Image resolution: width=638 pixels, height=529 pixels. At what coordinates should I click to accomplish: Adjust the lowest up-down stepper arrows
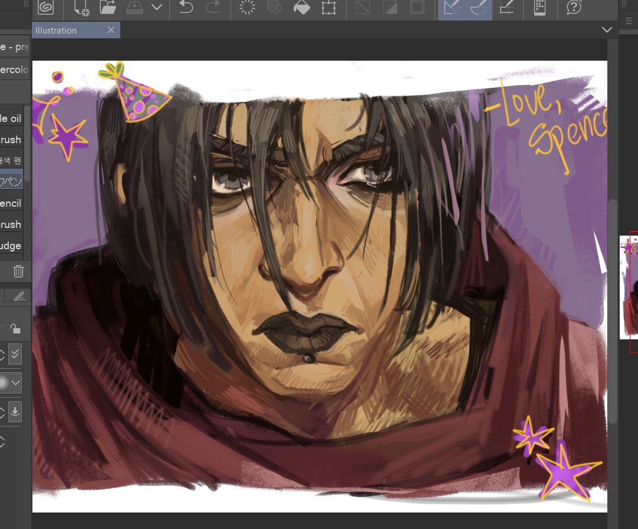point(2,442)
